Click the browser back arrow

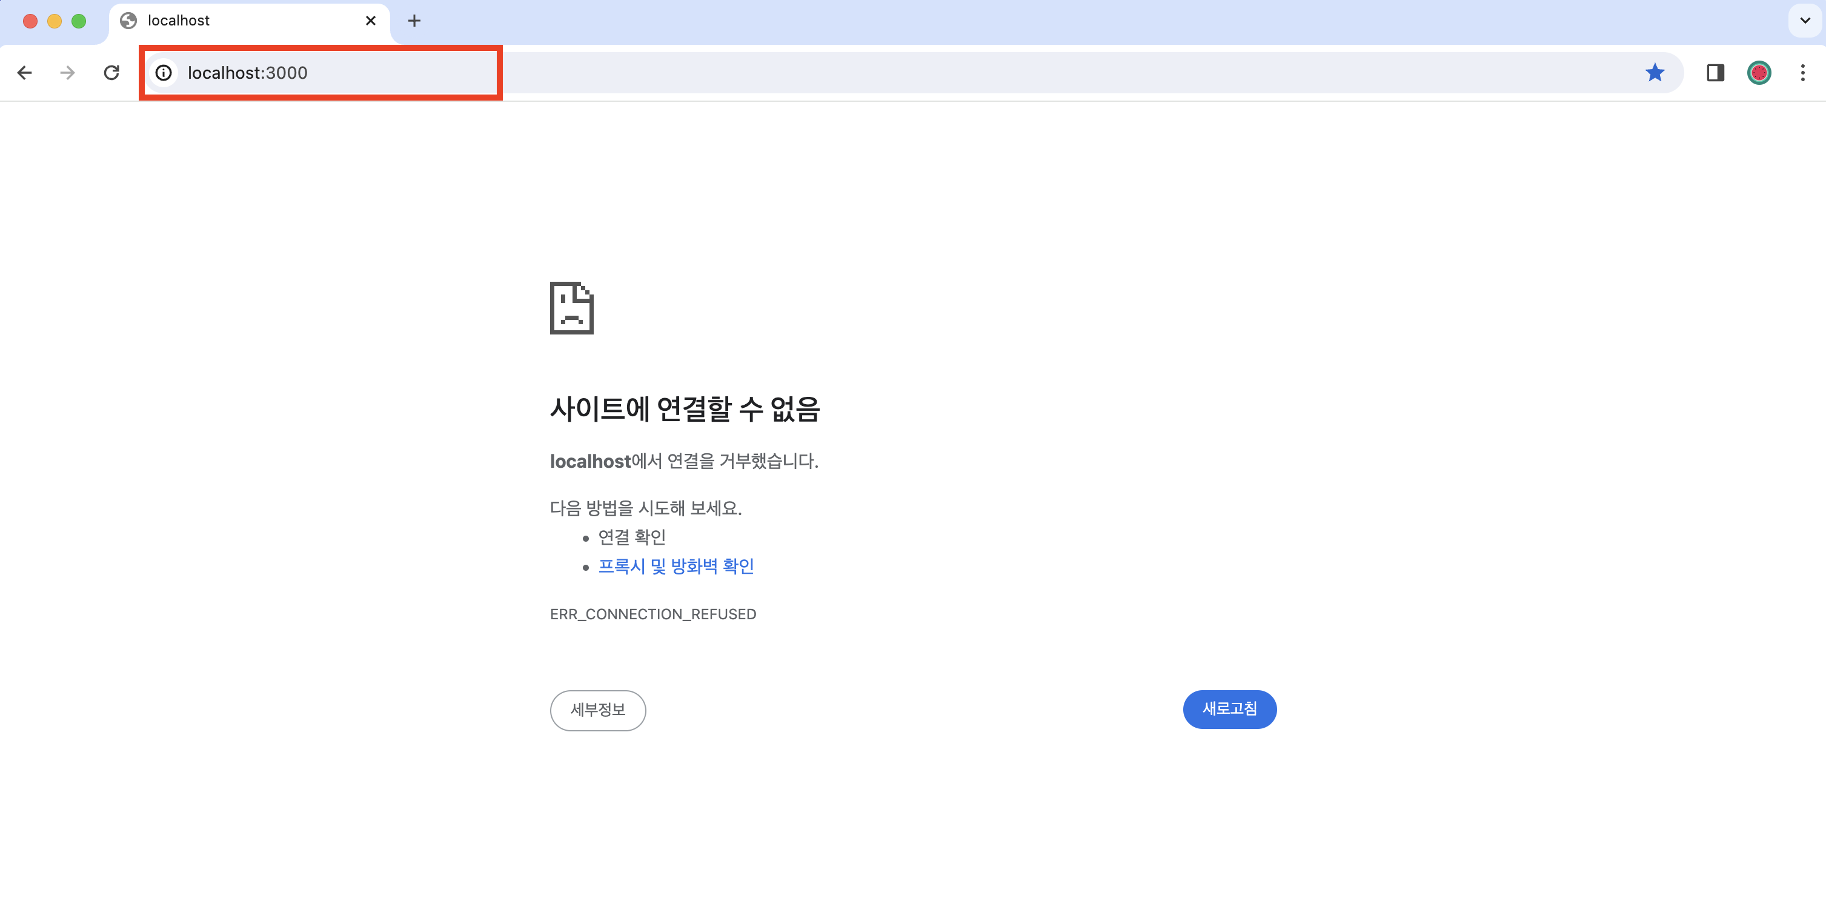(25, 72)
